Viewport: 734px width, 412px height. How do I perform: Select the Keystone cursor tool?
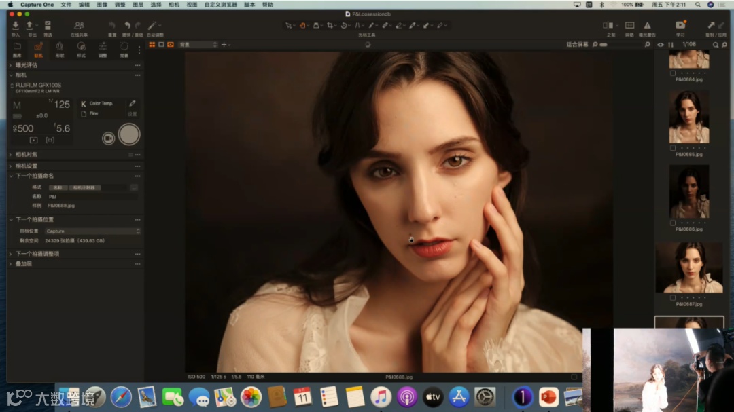(x=357, y=26)
